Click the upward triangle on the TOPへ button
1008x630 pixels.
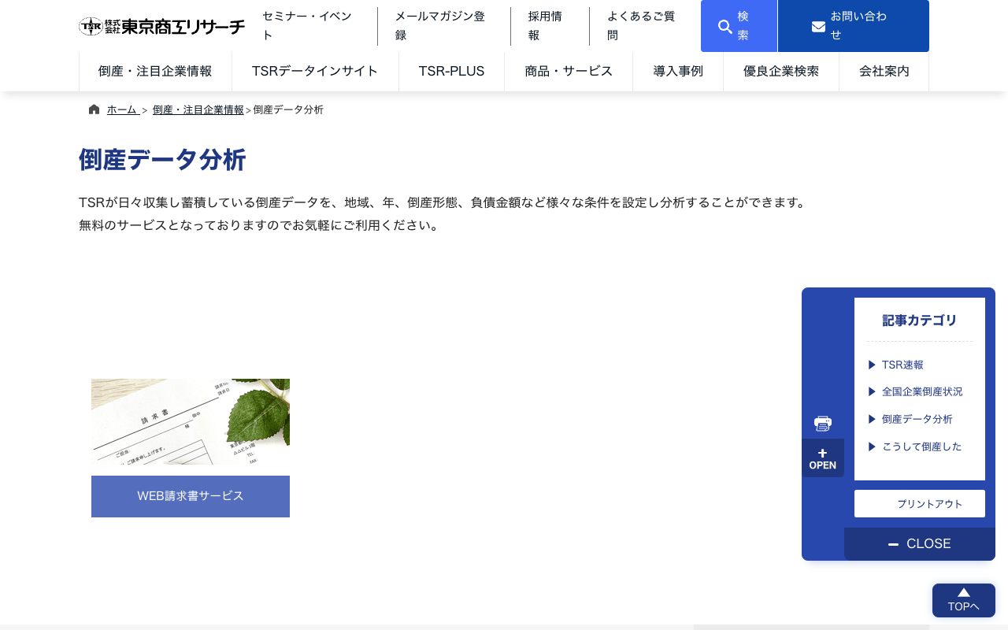964,593
